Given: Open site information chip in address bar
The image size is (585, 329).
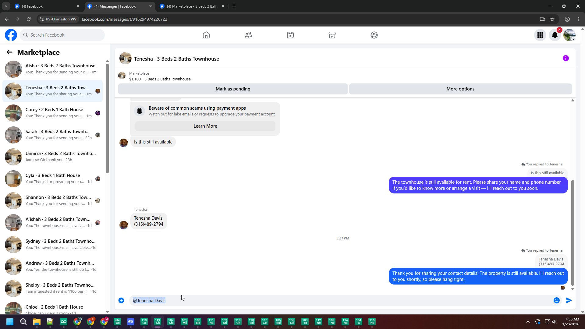Looking at the screenshot, I should click(x=58, y=19).
